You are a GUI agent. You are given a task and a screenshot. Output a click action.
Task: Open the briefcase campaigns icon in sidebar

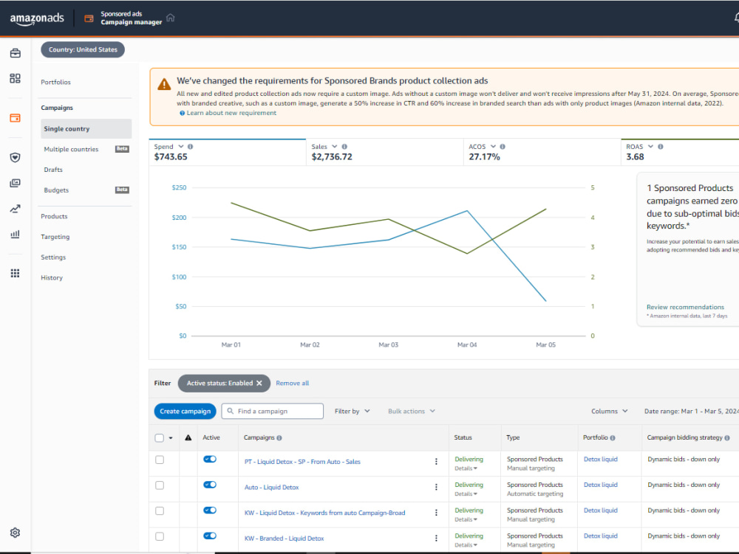[15, 52]
